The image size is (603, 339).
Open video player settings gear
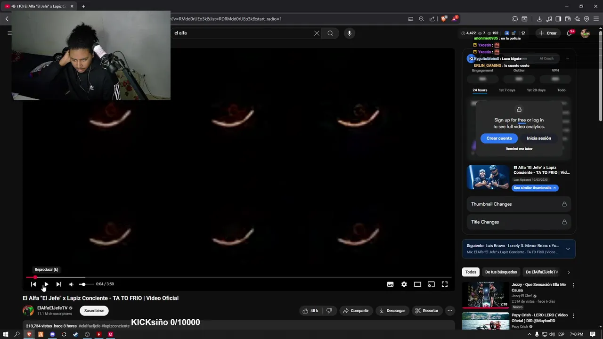tap(404, 284)
